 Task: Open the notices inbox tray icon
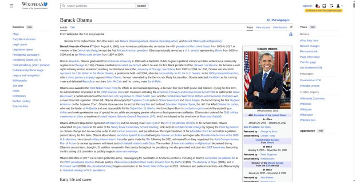(x=324, y=6)
